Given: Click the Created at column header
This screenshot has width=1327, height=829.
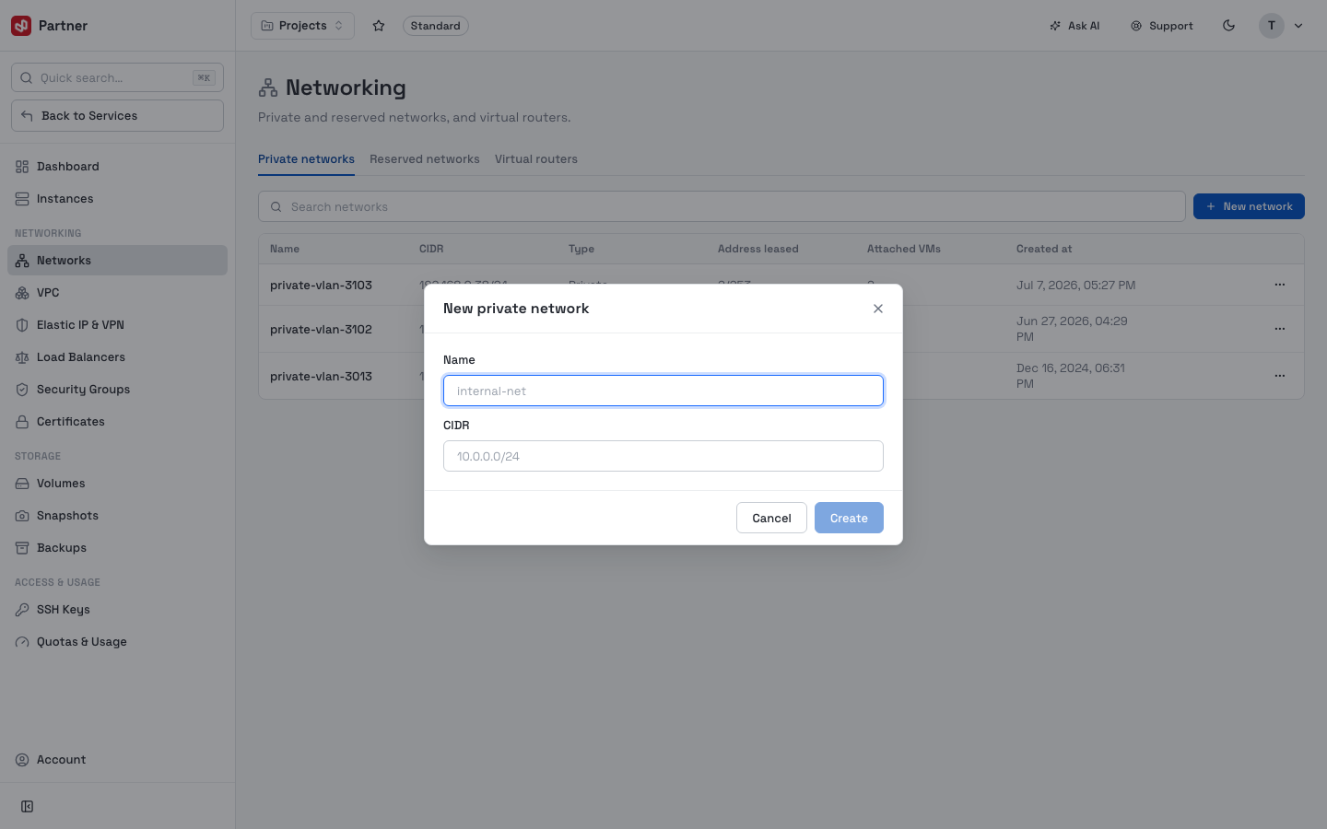Looking at the screenshot, I should [1044, 249].
